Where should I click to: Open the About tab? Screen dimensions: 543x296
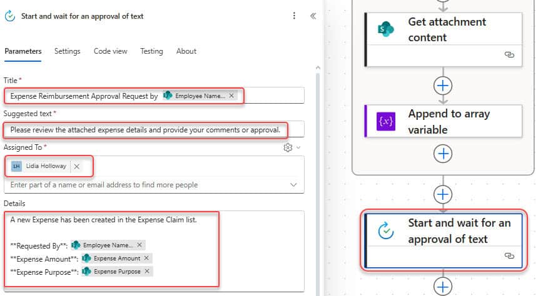(x=186, y=51)
